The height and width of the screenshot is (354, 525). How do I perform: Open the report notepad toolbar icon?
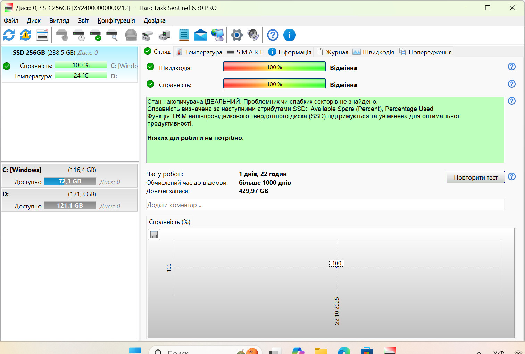[184, 35]
